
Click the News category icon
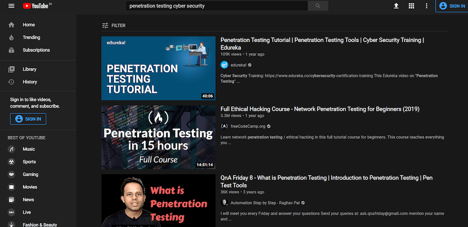11,199
